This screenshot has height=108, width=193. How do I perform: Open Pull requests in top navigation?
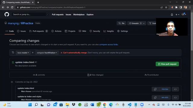(x=58, y=15)
